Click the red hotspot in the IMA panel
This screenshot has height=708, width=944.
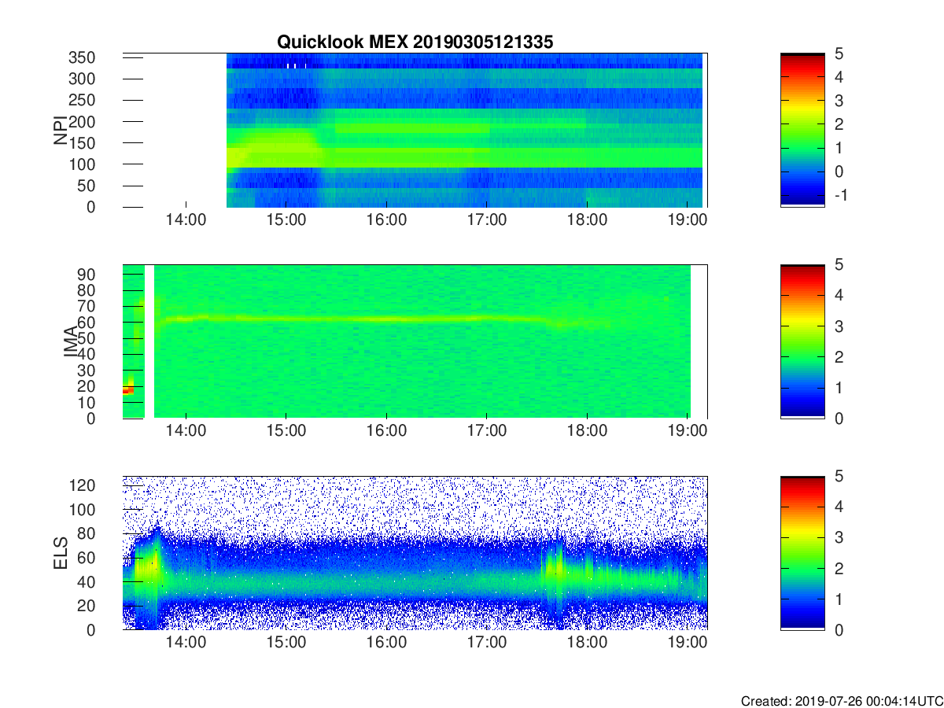[x=128, y=389]
